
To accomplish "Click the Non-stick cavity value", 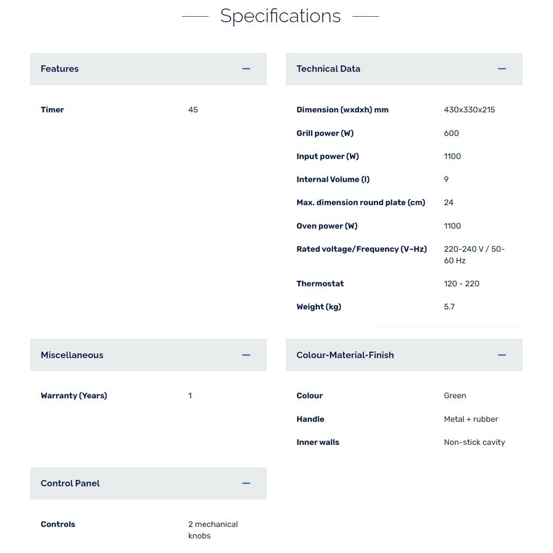I will coord(474,442).
